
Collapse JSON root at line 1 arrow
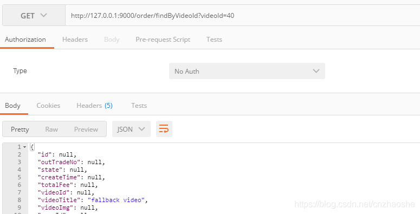24,147
